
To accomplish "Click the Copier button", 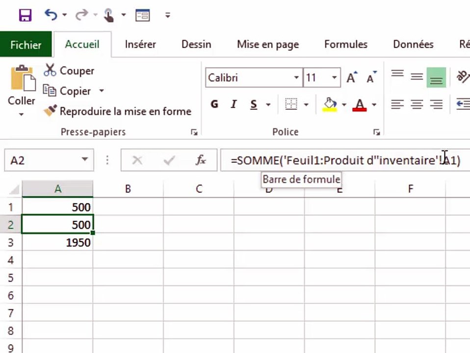I will 67,91.
